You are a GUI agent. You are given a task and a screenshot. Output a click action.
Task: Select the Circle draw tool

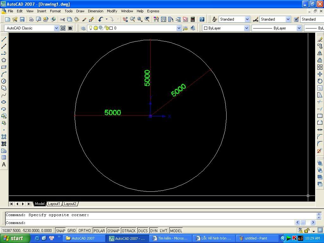(x=4, y=81)
